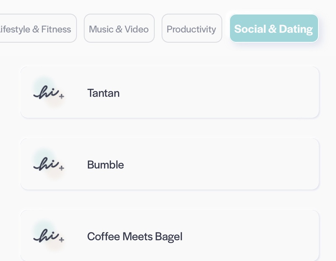Select the Coffee Meets Bagel list card
The width and height of the screenshot is (336, 261).
pos(170,235)
